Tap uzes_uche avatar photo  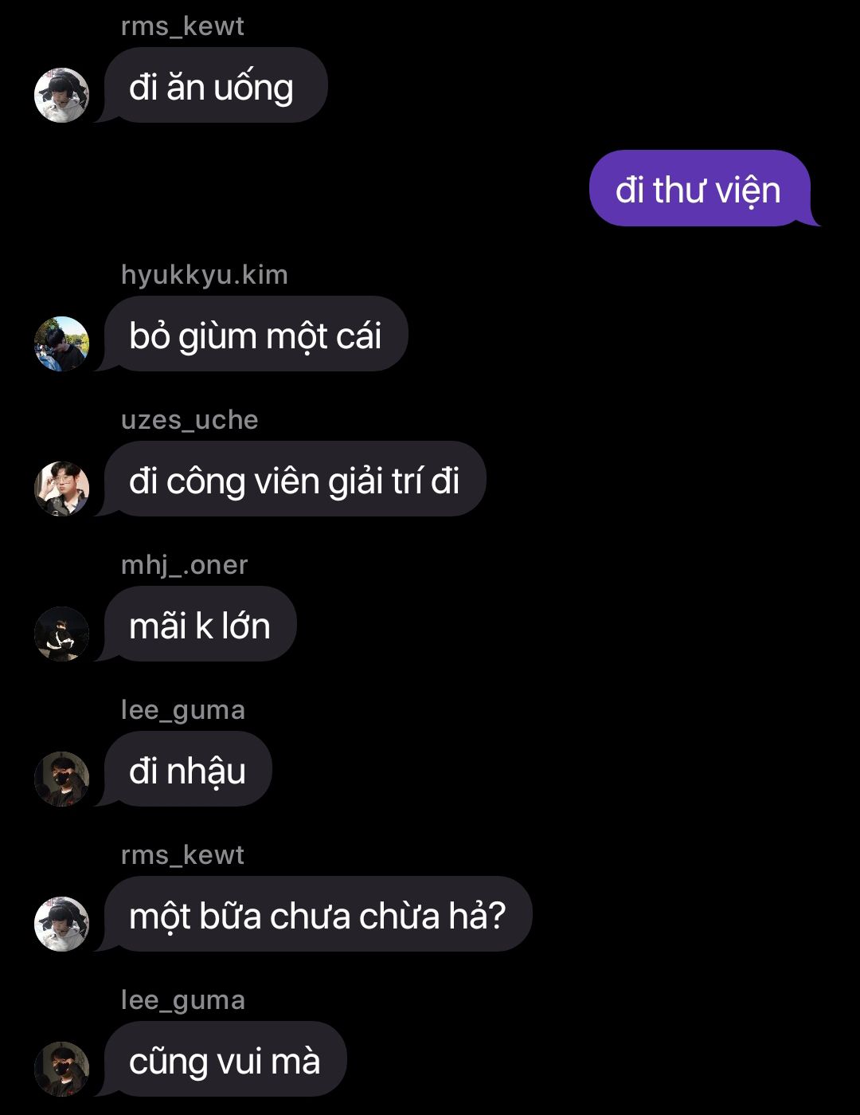click(x=61, y=489)
